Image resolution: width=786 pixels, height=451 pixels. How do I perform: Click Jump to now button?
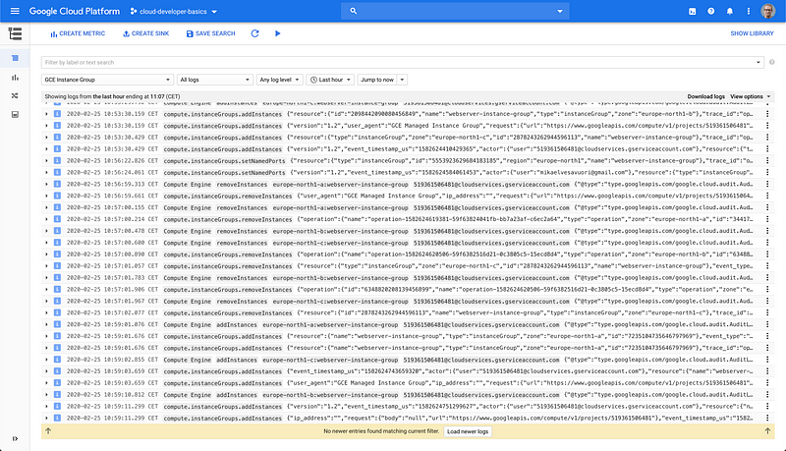click(x=377, y=80)
